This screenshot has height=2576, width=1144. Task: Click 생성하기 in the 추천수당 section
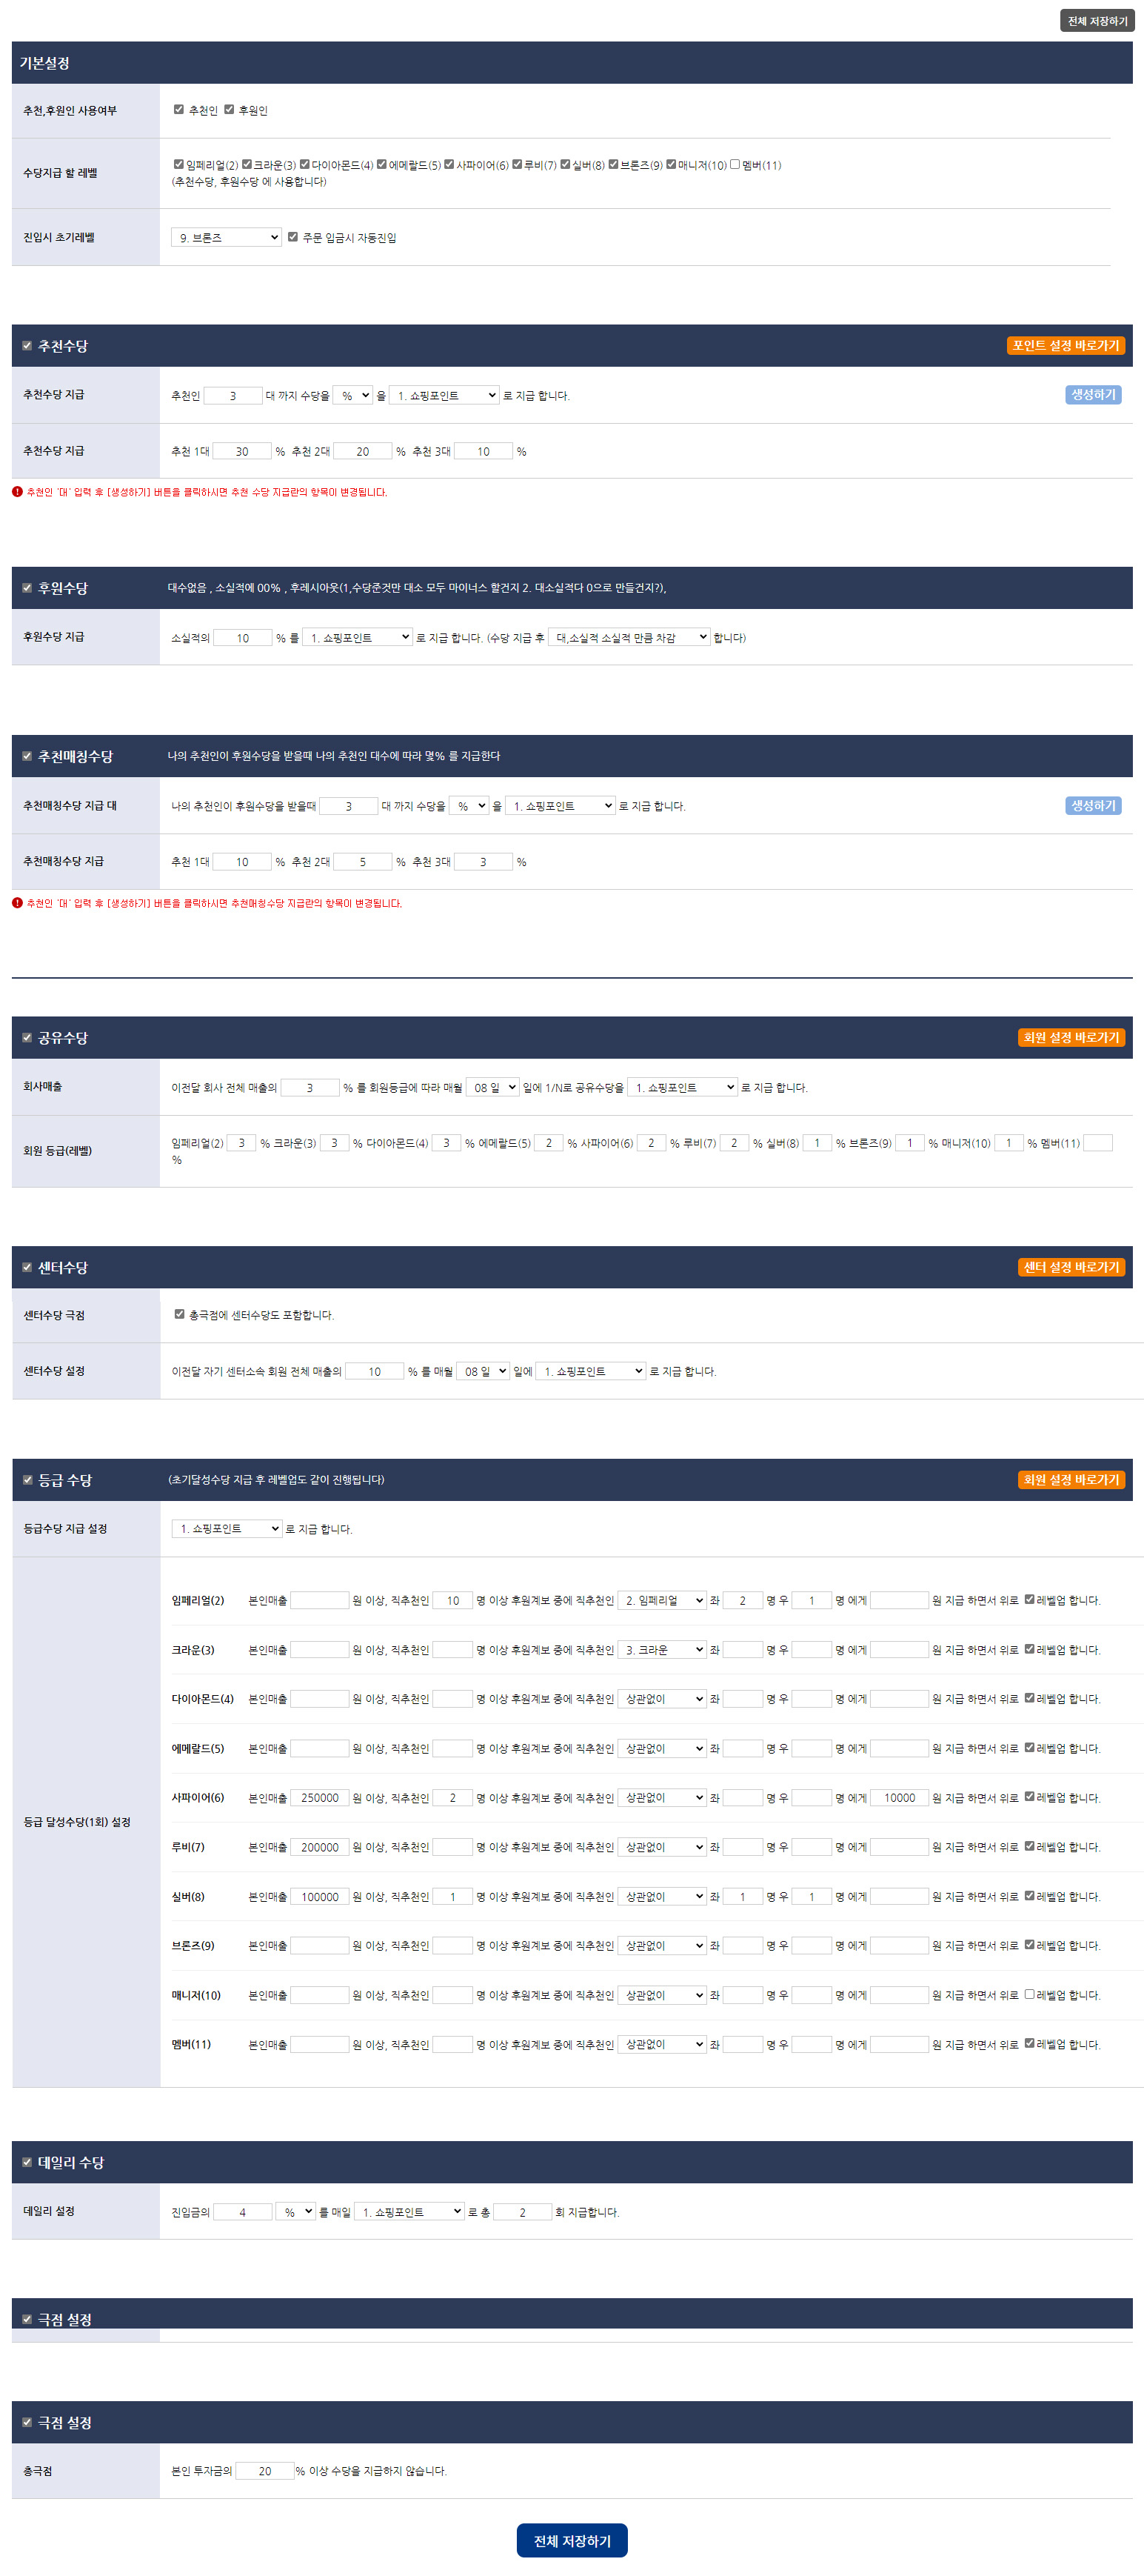point(1092,395)
